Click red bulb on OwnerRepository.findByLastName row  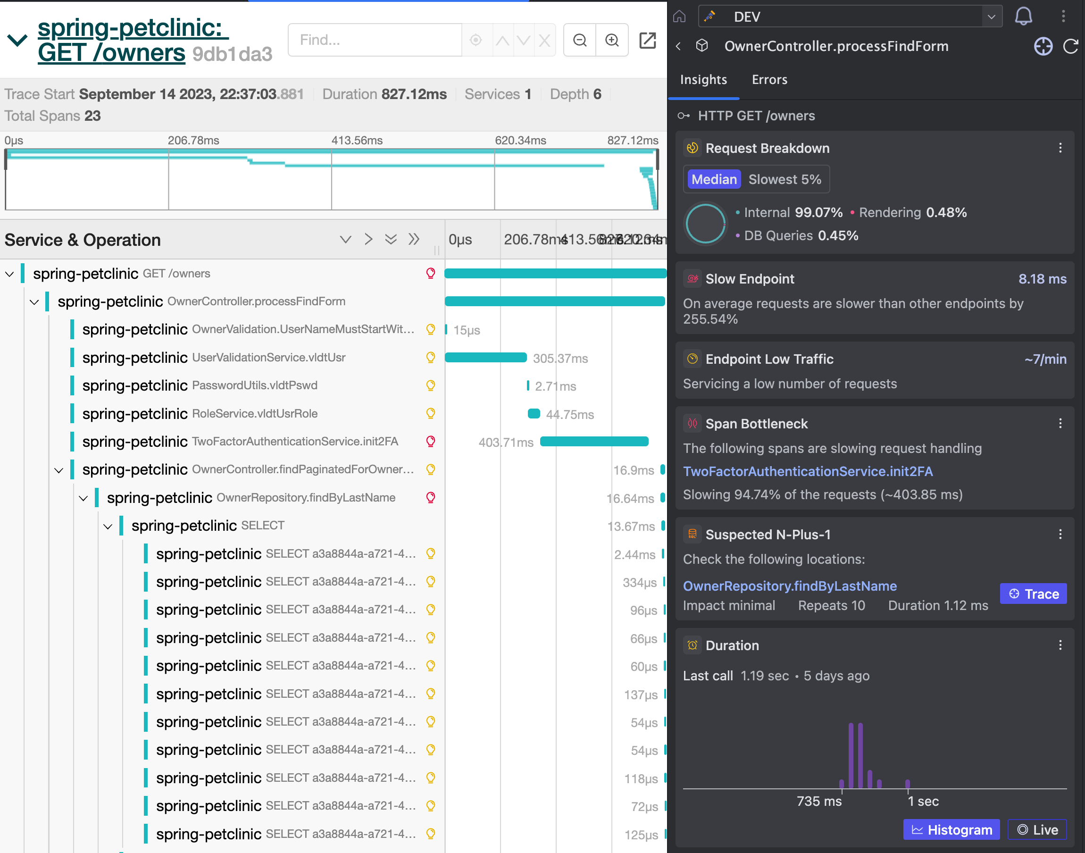430,497
